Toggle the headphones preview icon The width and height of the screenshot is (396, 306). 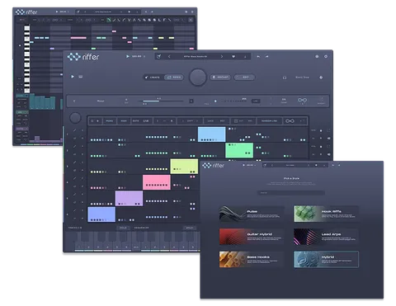tap(285, 78)
